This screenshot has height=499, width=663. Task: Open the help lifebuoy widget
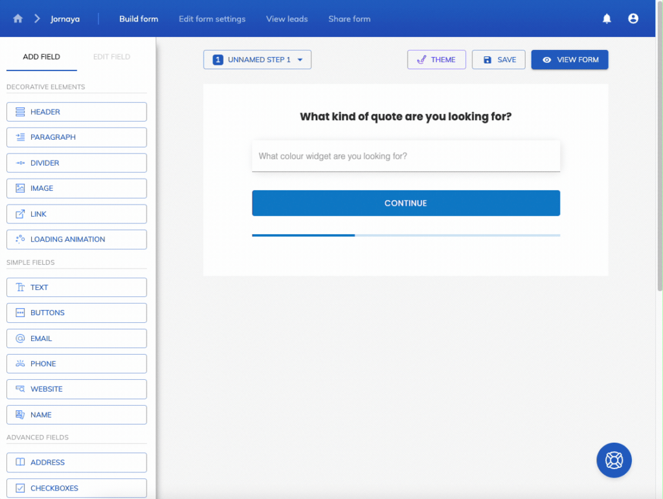click(x=614, y=460)
